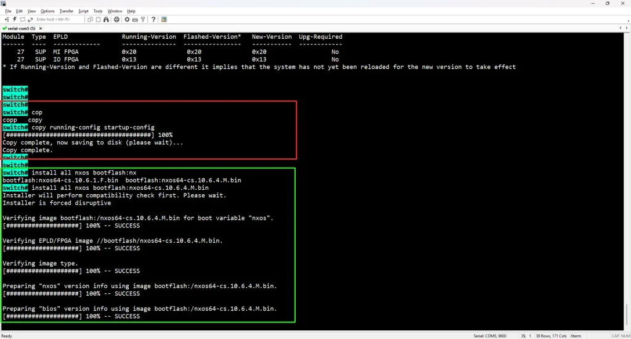This screenshot has height=339, width=631.
Task: Open the Session Manager connect icon
Action: [6, 19]
